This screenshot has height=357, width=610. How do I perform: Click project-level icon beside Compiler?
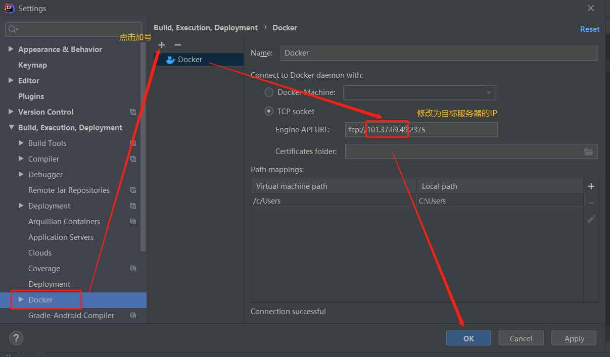(x=133, y=159)
